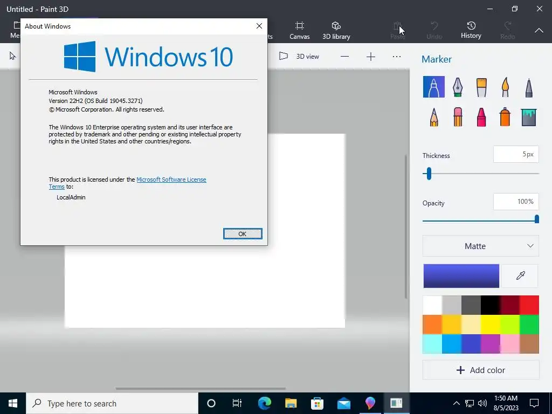Select the Fill bucket tool
Screen dimensions: 552x414
point(528,117)
